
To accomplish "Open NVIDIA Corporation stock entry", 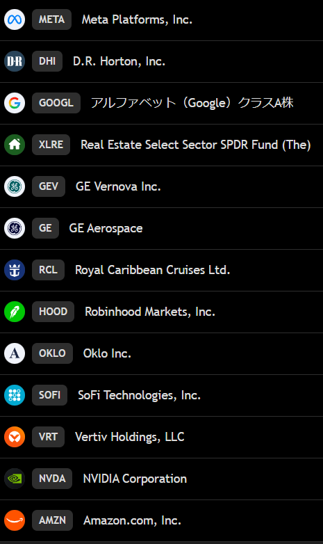I will (161, 479).
